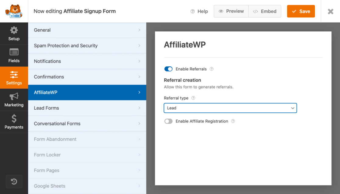The height and width of the screenshot is (194, 340).
Task: Click the 'Affiliate Signup Form' title text
Action: tap(90, 11)
